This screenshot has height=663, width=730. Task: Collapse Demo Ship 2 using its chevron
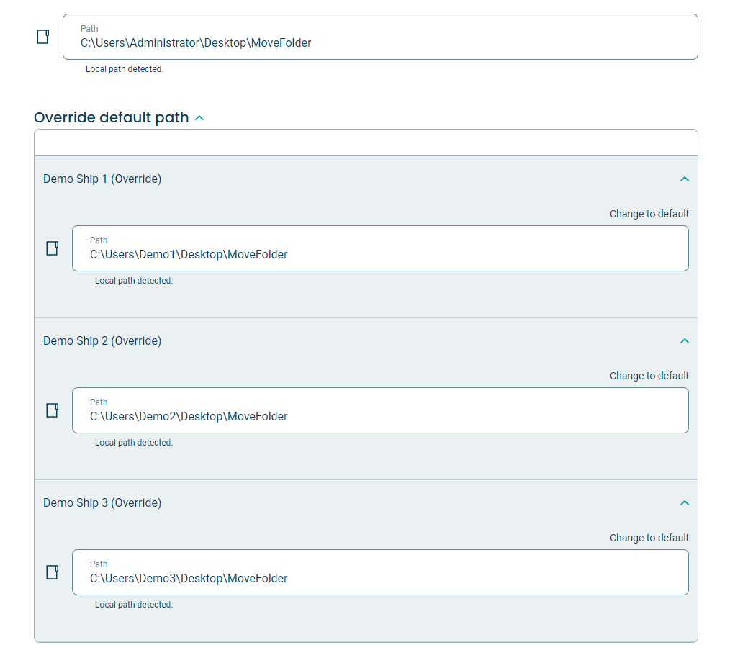point(685,340)
